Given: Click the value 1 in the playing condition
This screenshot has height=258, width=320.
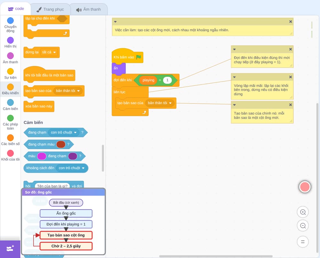Looking at the screenshot, I should coord(167,80).
